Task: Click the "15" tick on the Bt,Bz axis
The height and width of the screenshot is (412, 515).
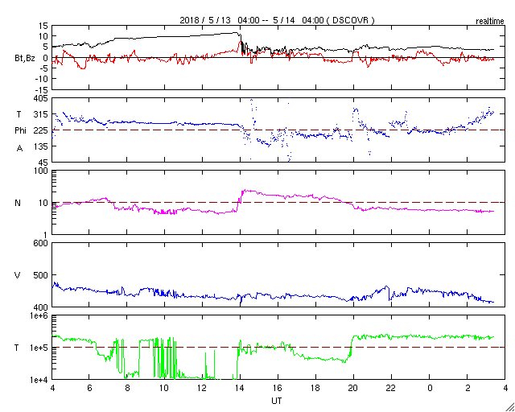Action: 43,26
